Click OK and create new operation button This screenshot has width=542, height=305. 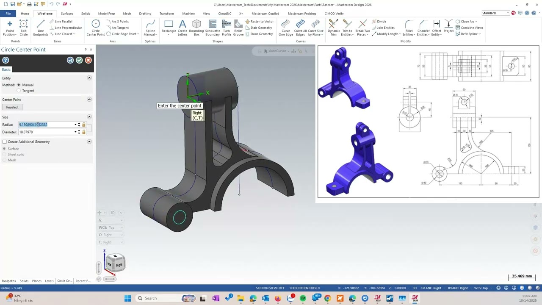click(x=70, y=60)
